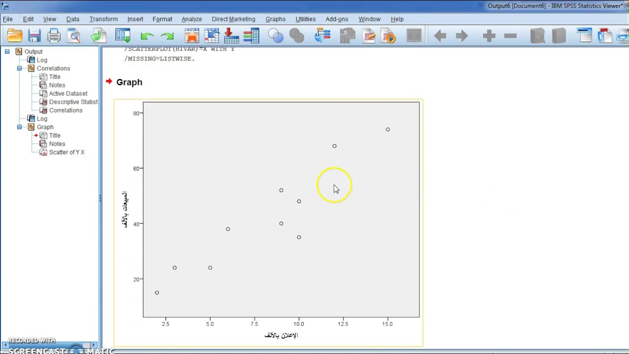This screenshot has height=354, width=629.
Task: Open the Data menu
Action: tap(73, 19)
